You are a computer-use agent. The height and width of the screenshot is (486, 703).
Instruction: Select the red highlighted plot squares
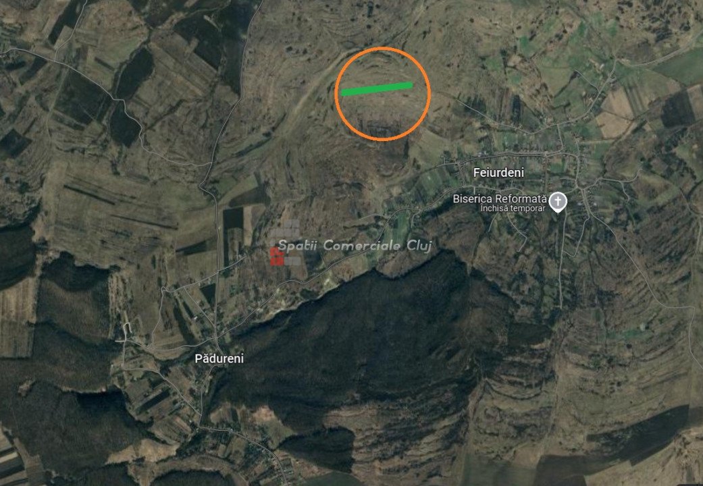pyautogui.click(x=277, y=257)
